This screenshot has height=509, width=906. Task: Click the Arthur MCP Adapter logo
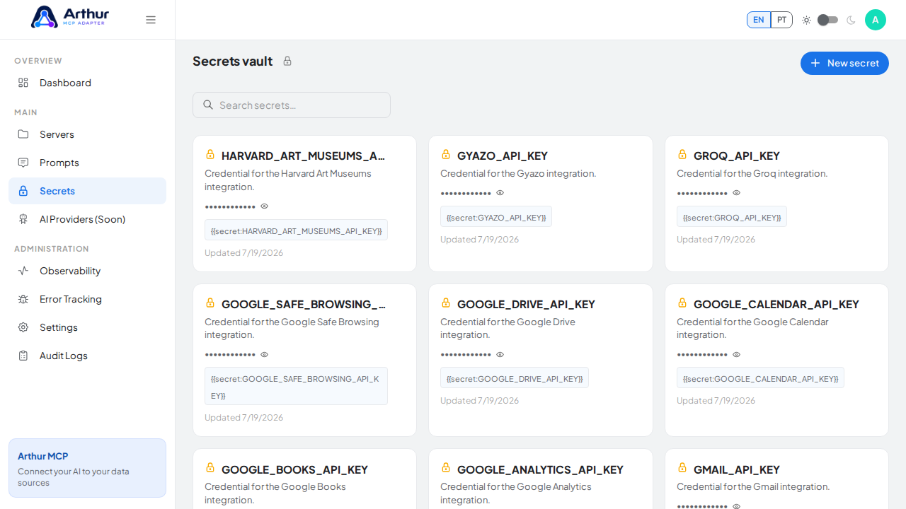[69, 17]
